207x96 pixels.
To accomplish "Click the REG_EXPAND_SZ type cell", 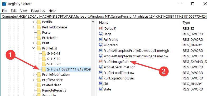I will coord(195,62).
